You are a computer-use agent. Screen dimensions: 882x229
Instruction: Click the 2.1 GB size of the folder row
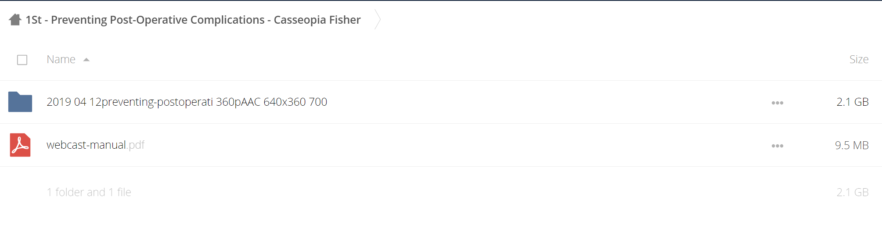(x=852, y=102)
